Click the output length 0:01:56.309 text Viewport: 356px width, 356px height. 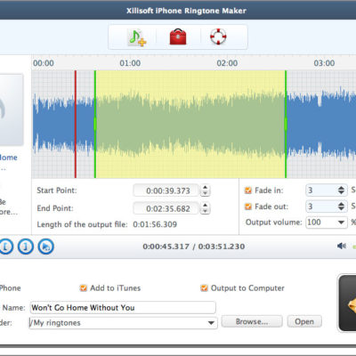[x=155, y=224]
